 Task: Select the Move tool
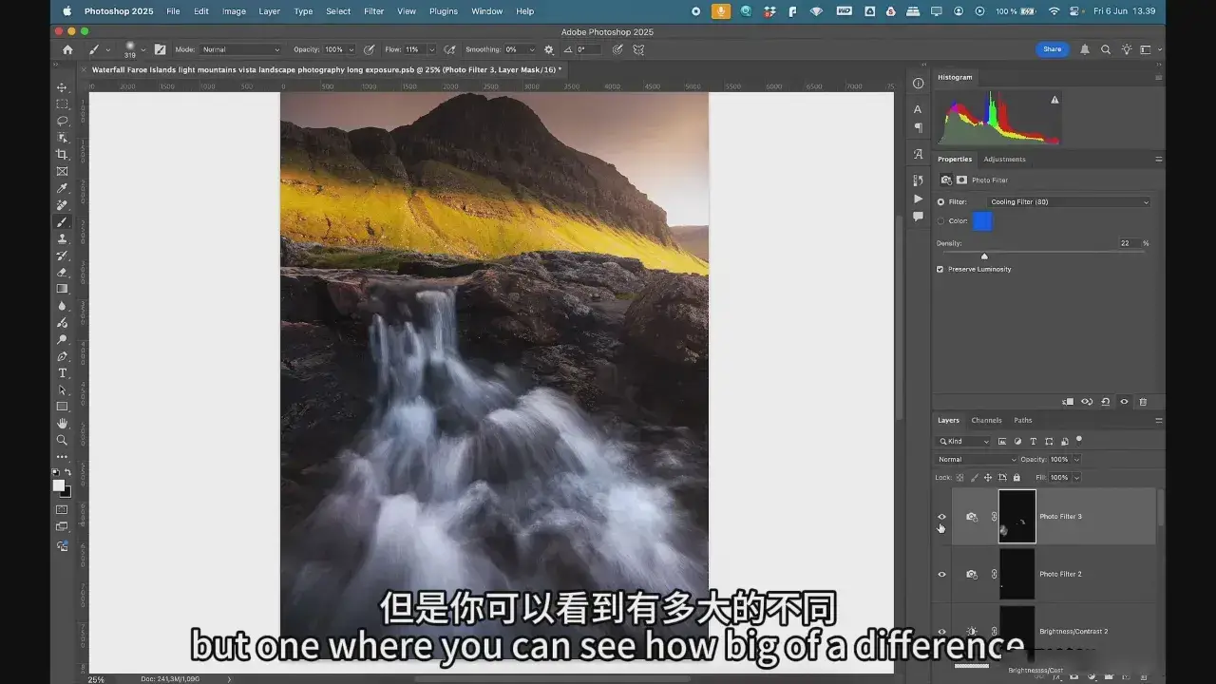(63, 87)
